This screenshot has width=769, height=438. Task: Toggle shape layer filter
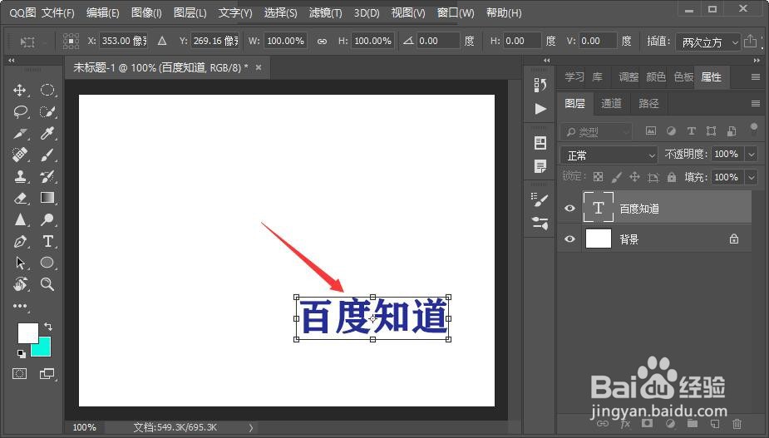point(711,131)
